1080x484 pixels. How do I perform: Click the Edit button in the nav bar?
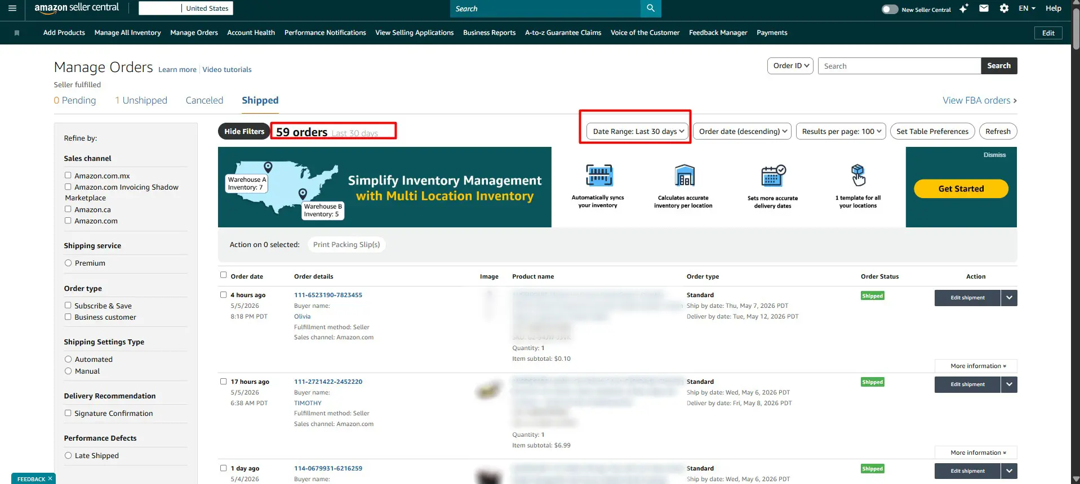point(1048,33)
